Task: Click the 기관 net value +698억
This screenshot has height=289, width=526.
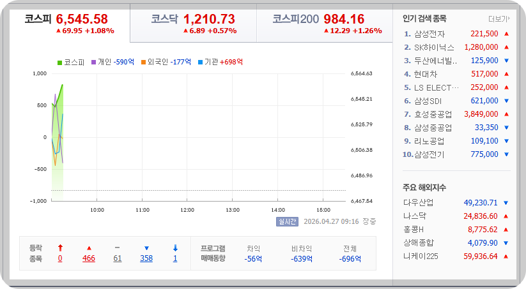Action: pos(231,62)
